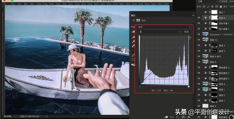This screenshot has width=234, height=119.
Task: Click the document size 文档:51.3M/769.0M text
Action: (29, 116)
